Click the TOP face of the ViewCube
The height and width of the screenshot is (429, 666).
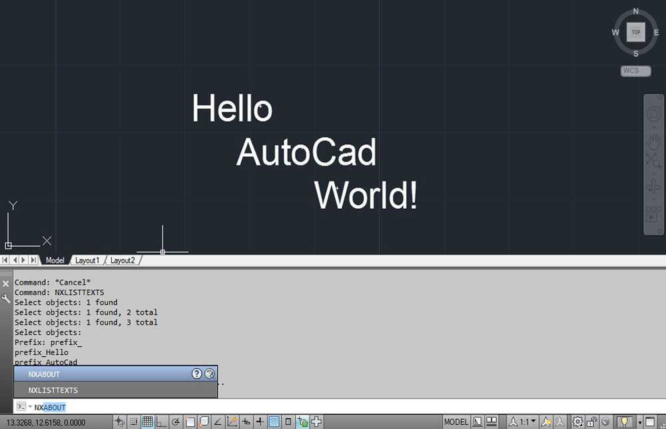click(x=635, y=31)
